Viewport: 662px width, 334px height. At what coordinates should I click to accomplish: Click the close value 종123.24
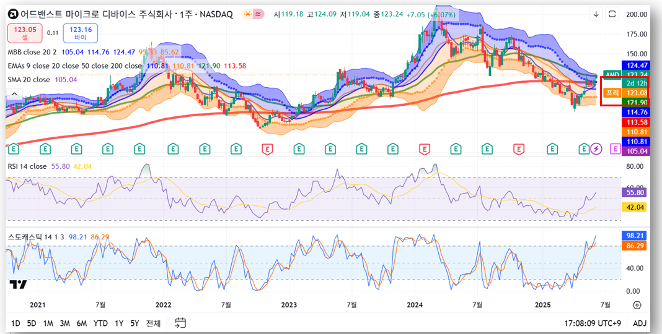tap(388, 14)
